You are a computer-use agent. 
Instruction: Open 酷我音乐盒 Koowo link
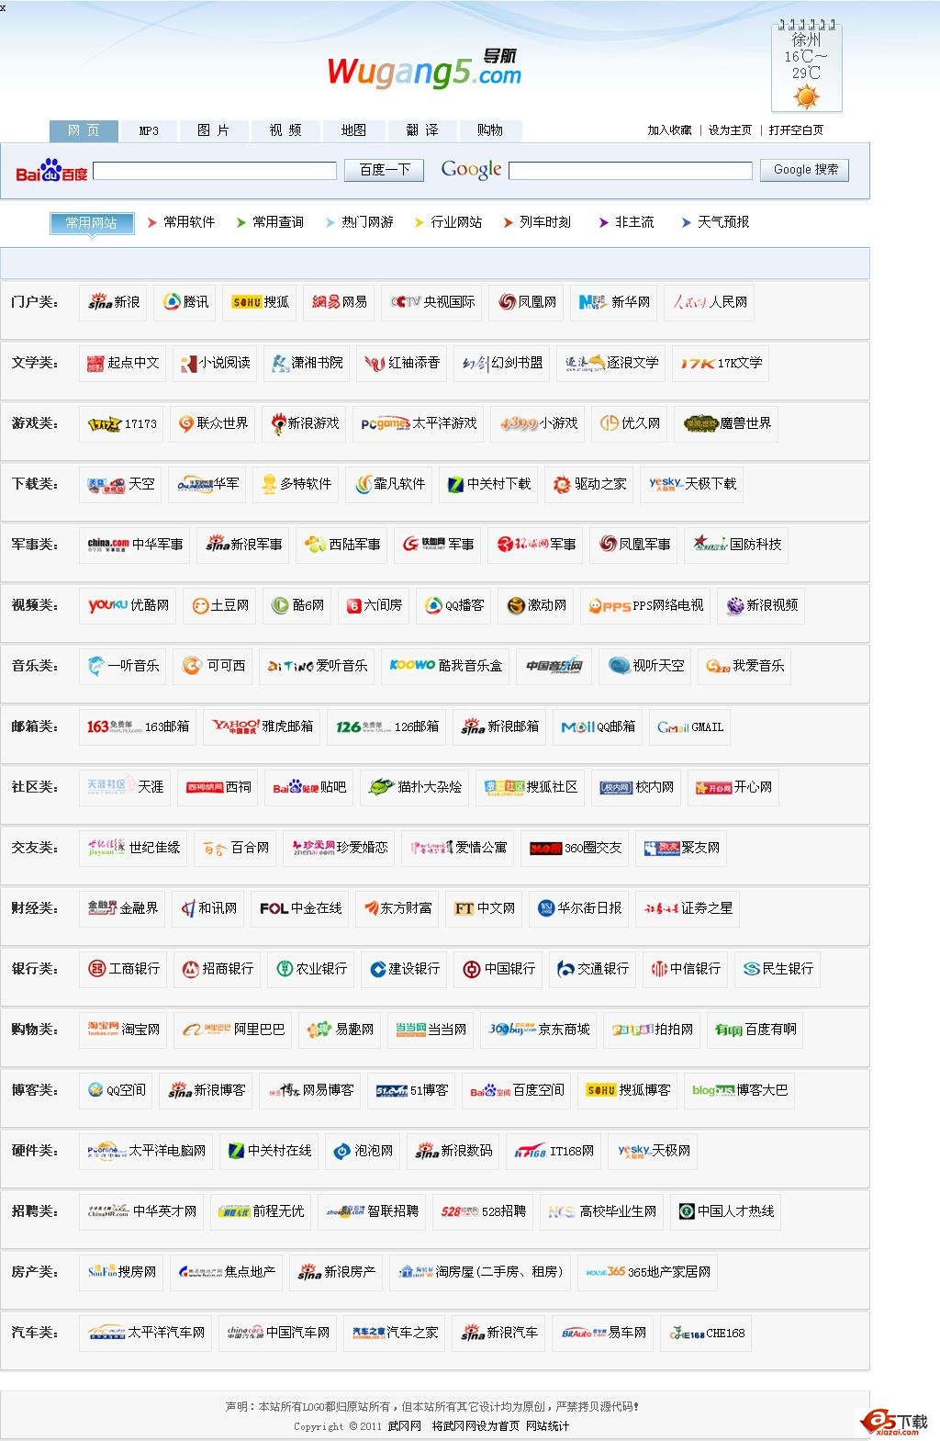click(x=445, y=666)
